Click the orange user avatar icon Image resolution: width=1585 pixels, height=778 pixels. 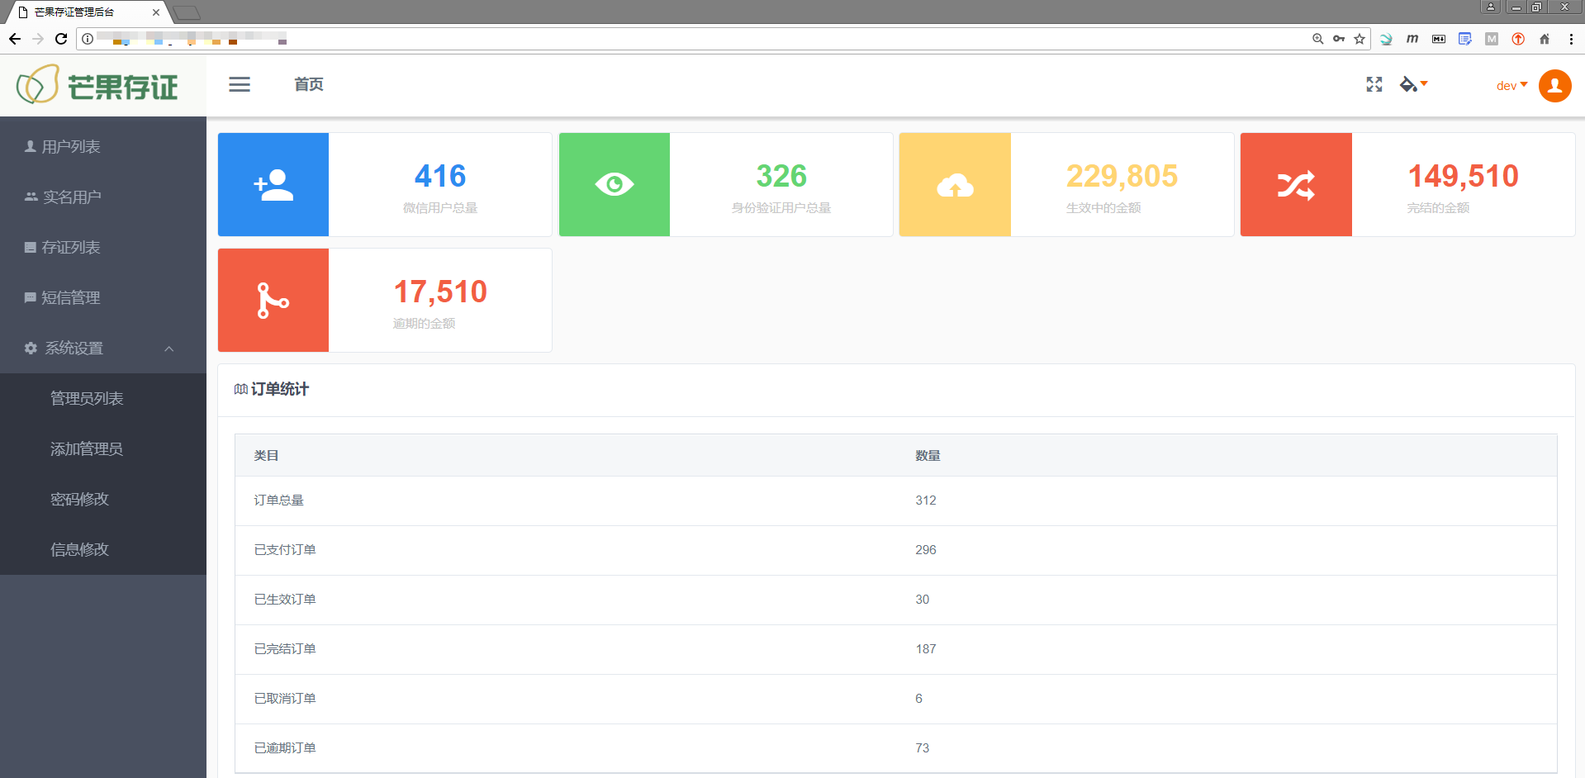pyautogui.click(x=1554, y=86)
